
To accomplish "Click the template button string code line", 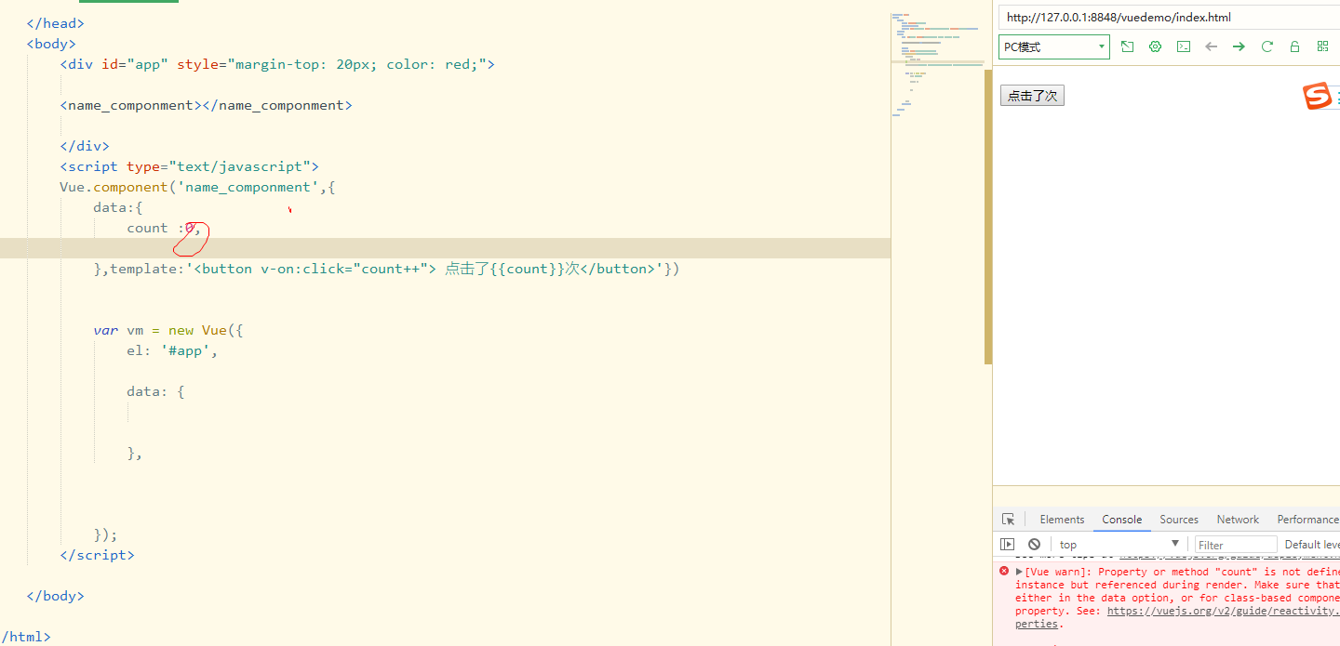I will [x=386, y=269].
